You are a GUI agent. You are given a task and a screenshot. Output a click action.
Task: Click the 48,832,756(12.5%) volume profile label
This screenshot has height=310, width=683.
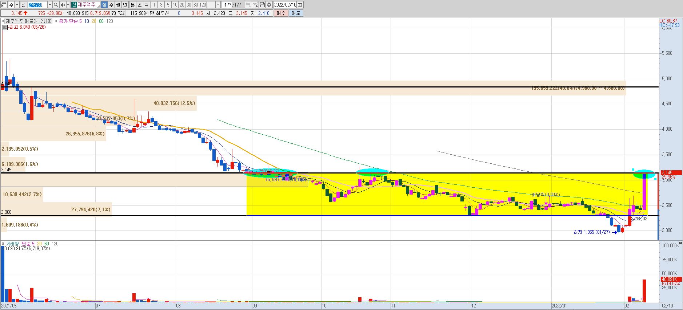point(174,103)
